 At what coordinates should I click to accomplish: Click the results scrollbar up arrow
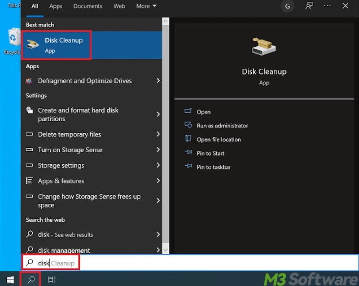point(166,21)
